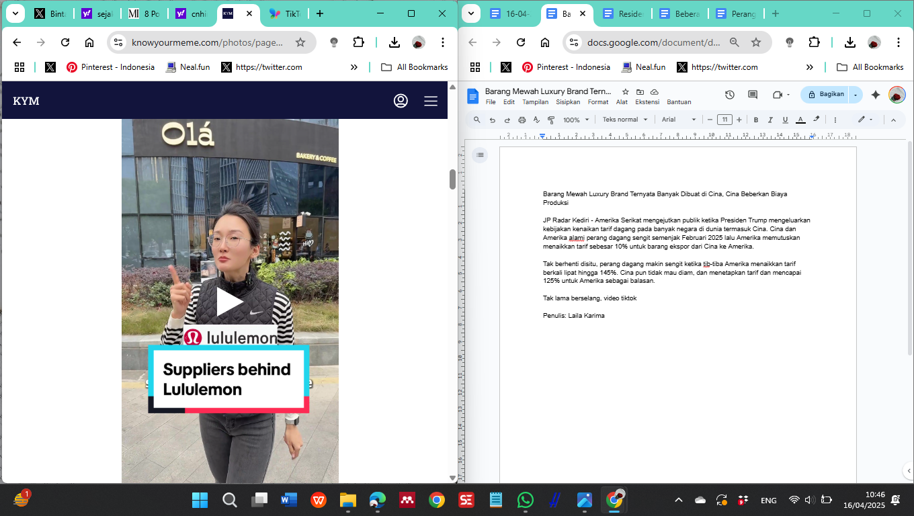Open File Explorer from the taskbar
Viewport: 914px width, 516px height.
coord(347,500)
